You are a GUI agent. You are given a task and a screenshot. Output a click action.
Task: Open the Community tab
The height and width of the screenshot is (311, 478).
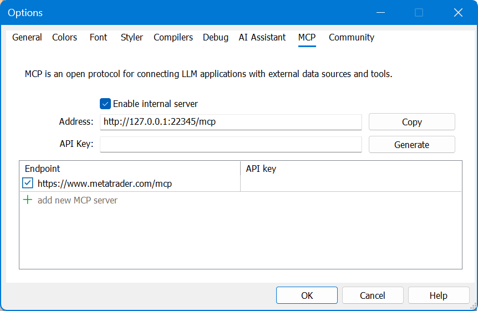point(352,37)
